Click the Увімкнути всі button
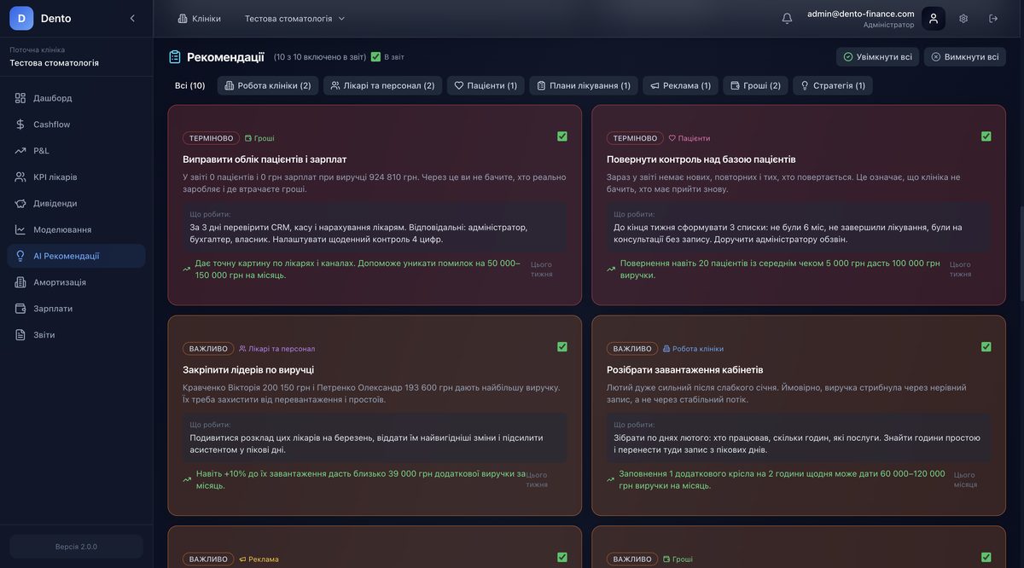This screenshot has width=1024, height=568. click(877, 57)
